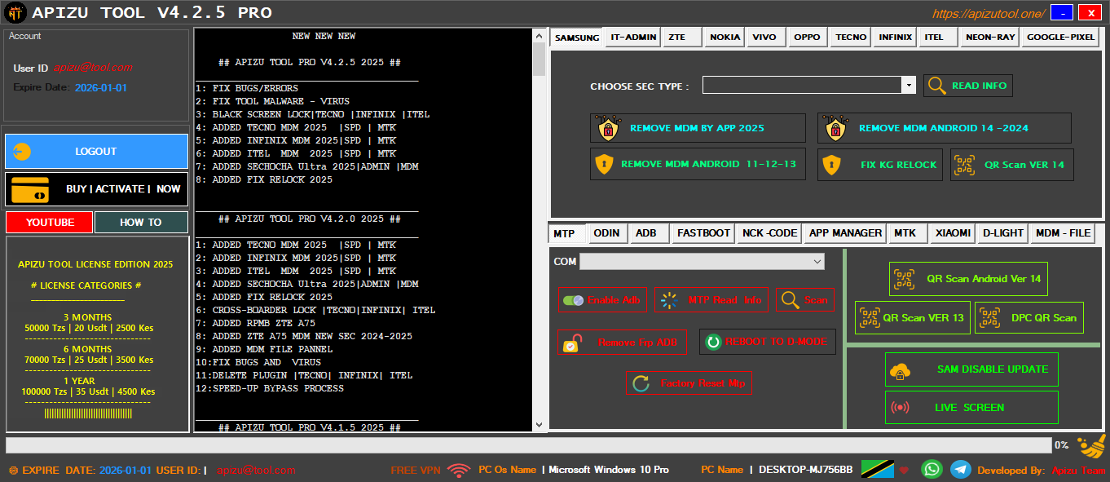Click the padlock icon on Remove MDM By App 2025
The width and height of the screenshot is (1110, 482).
[x=608, y=128]
